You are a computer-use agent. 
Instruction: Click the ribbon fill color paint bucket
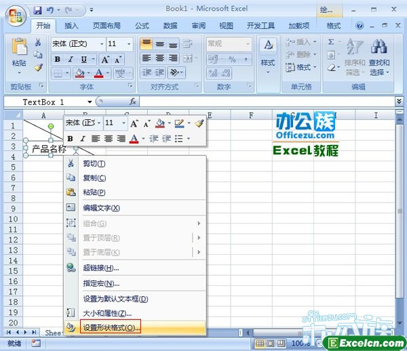pyautogui.click(x=79, y=73)
